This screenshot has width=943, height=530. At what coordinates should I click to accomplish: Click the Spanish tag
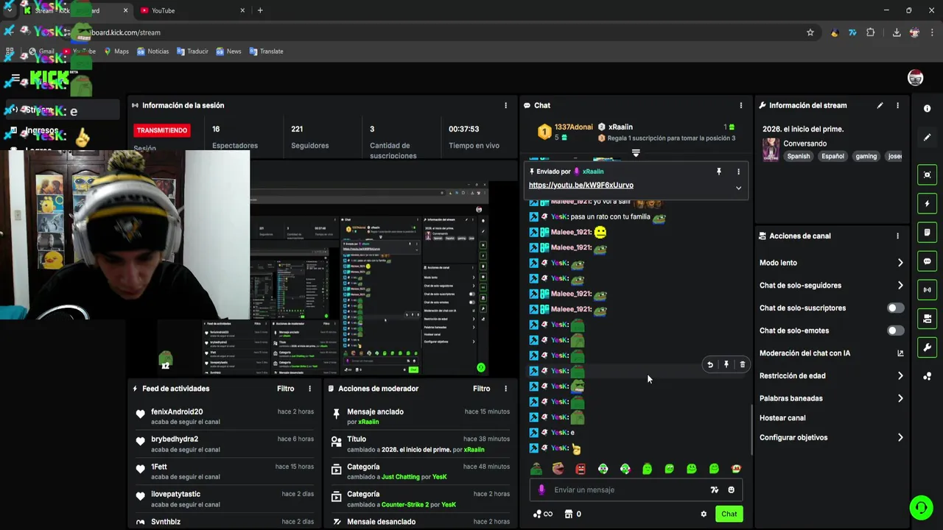coord(798,156)
